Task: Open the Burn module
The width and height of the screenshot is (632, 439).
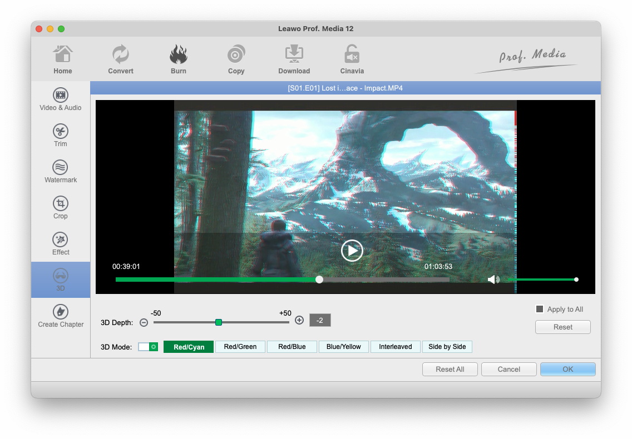Action: tap(178, 60)
